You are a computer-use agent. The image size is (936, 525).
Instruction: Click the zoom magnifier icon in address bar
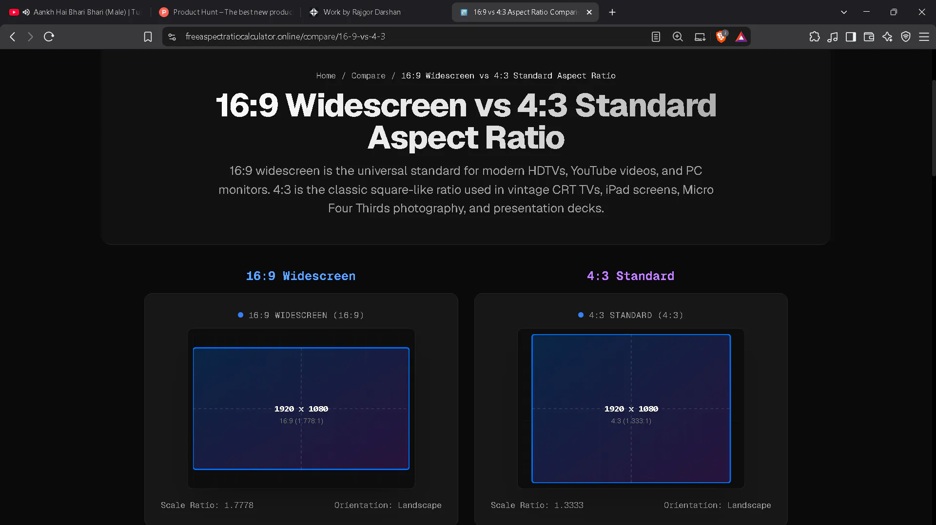pyautogui.click(x=678, y=37)
